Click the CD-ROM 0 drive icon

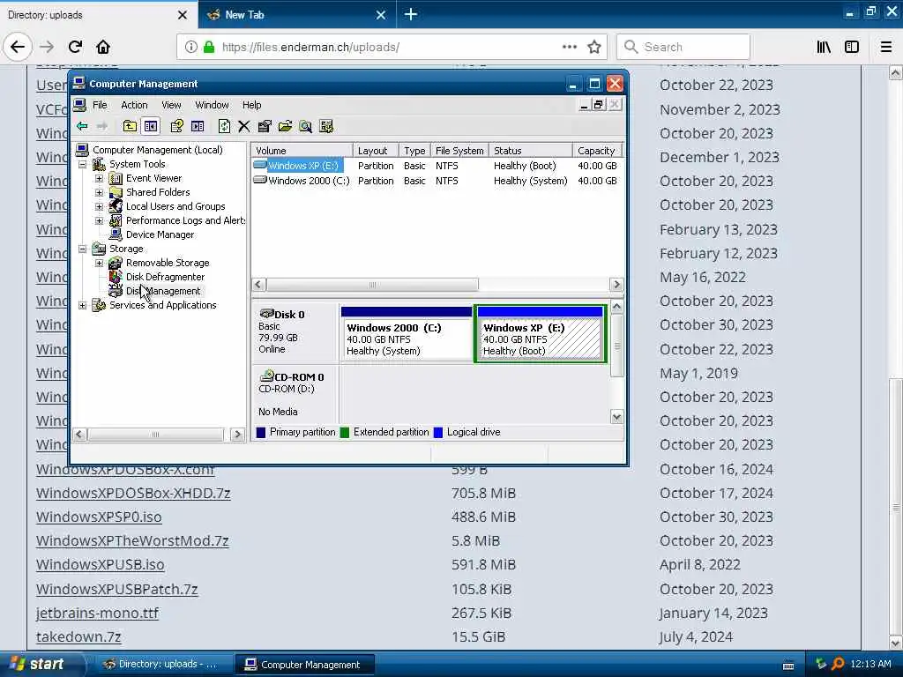point(266,376)
